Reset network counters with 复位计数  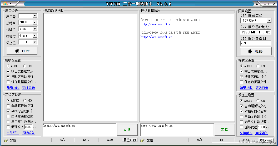tap(266, 140)
